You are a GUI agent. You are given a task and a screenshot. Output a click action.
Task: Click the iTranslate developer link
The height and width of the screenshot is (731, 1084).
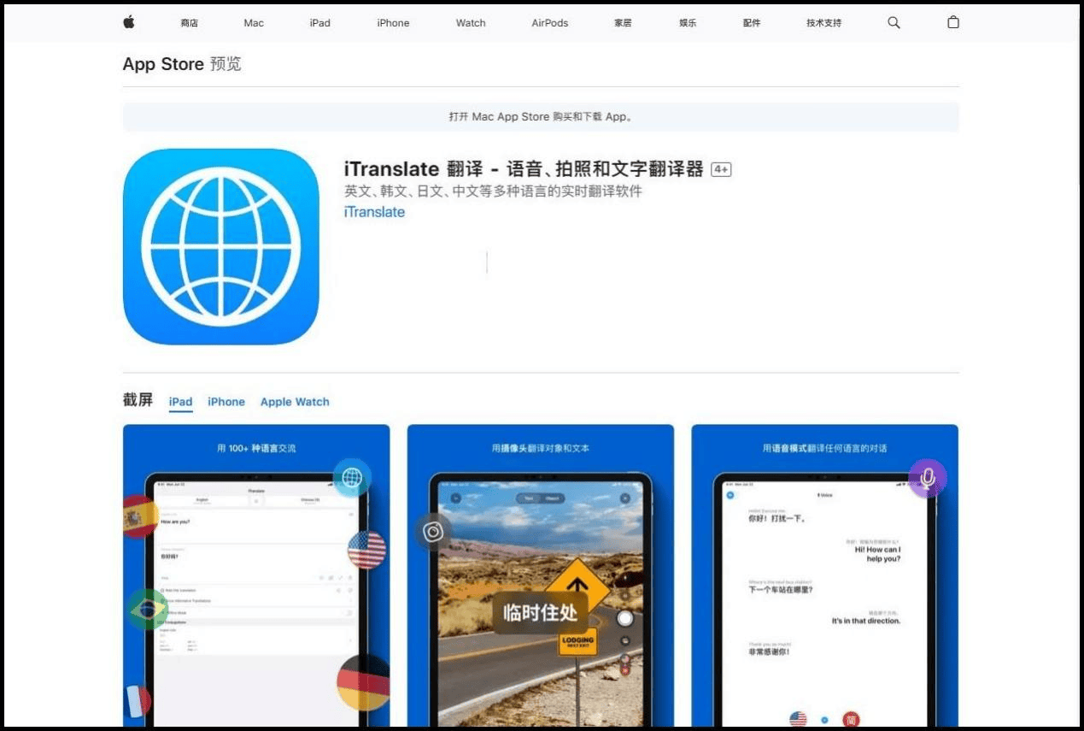click(373, 212)
